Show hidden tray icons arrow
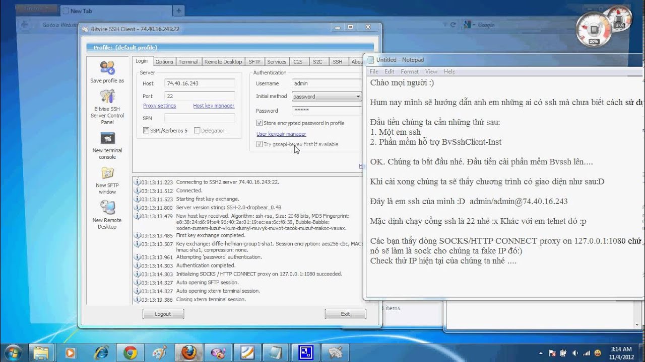 [541, 353]
